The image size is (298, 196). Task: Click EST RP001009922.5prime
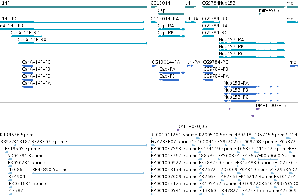coord(174,163)
